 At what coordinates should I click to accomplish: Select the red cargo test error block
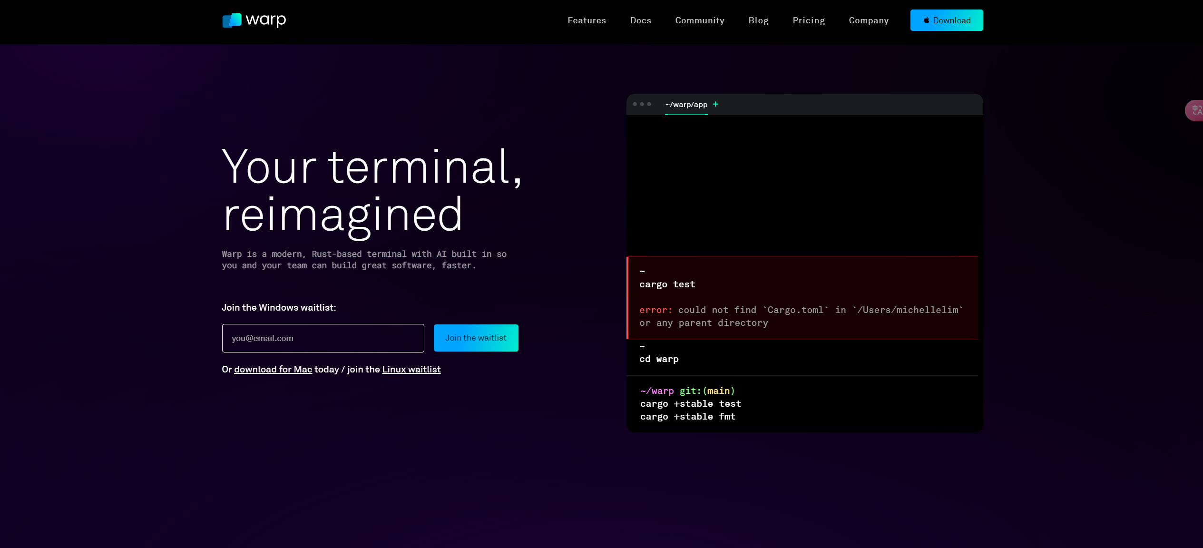[x=802, y=297]
